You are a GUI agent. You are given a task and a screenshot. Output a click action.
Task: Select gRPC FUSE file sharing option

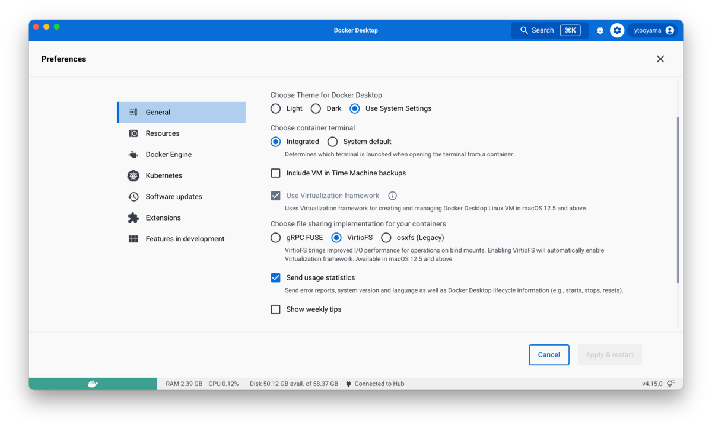(x=276, y=238)
